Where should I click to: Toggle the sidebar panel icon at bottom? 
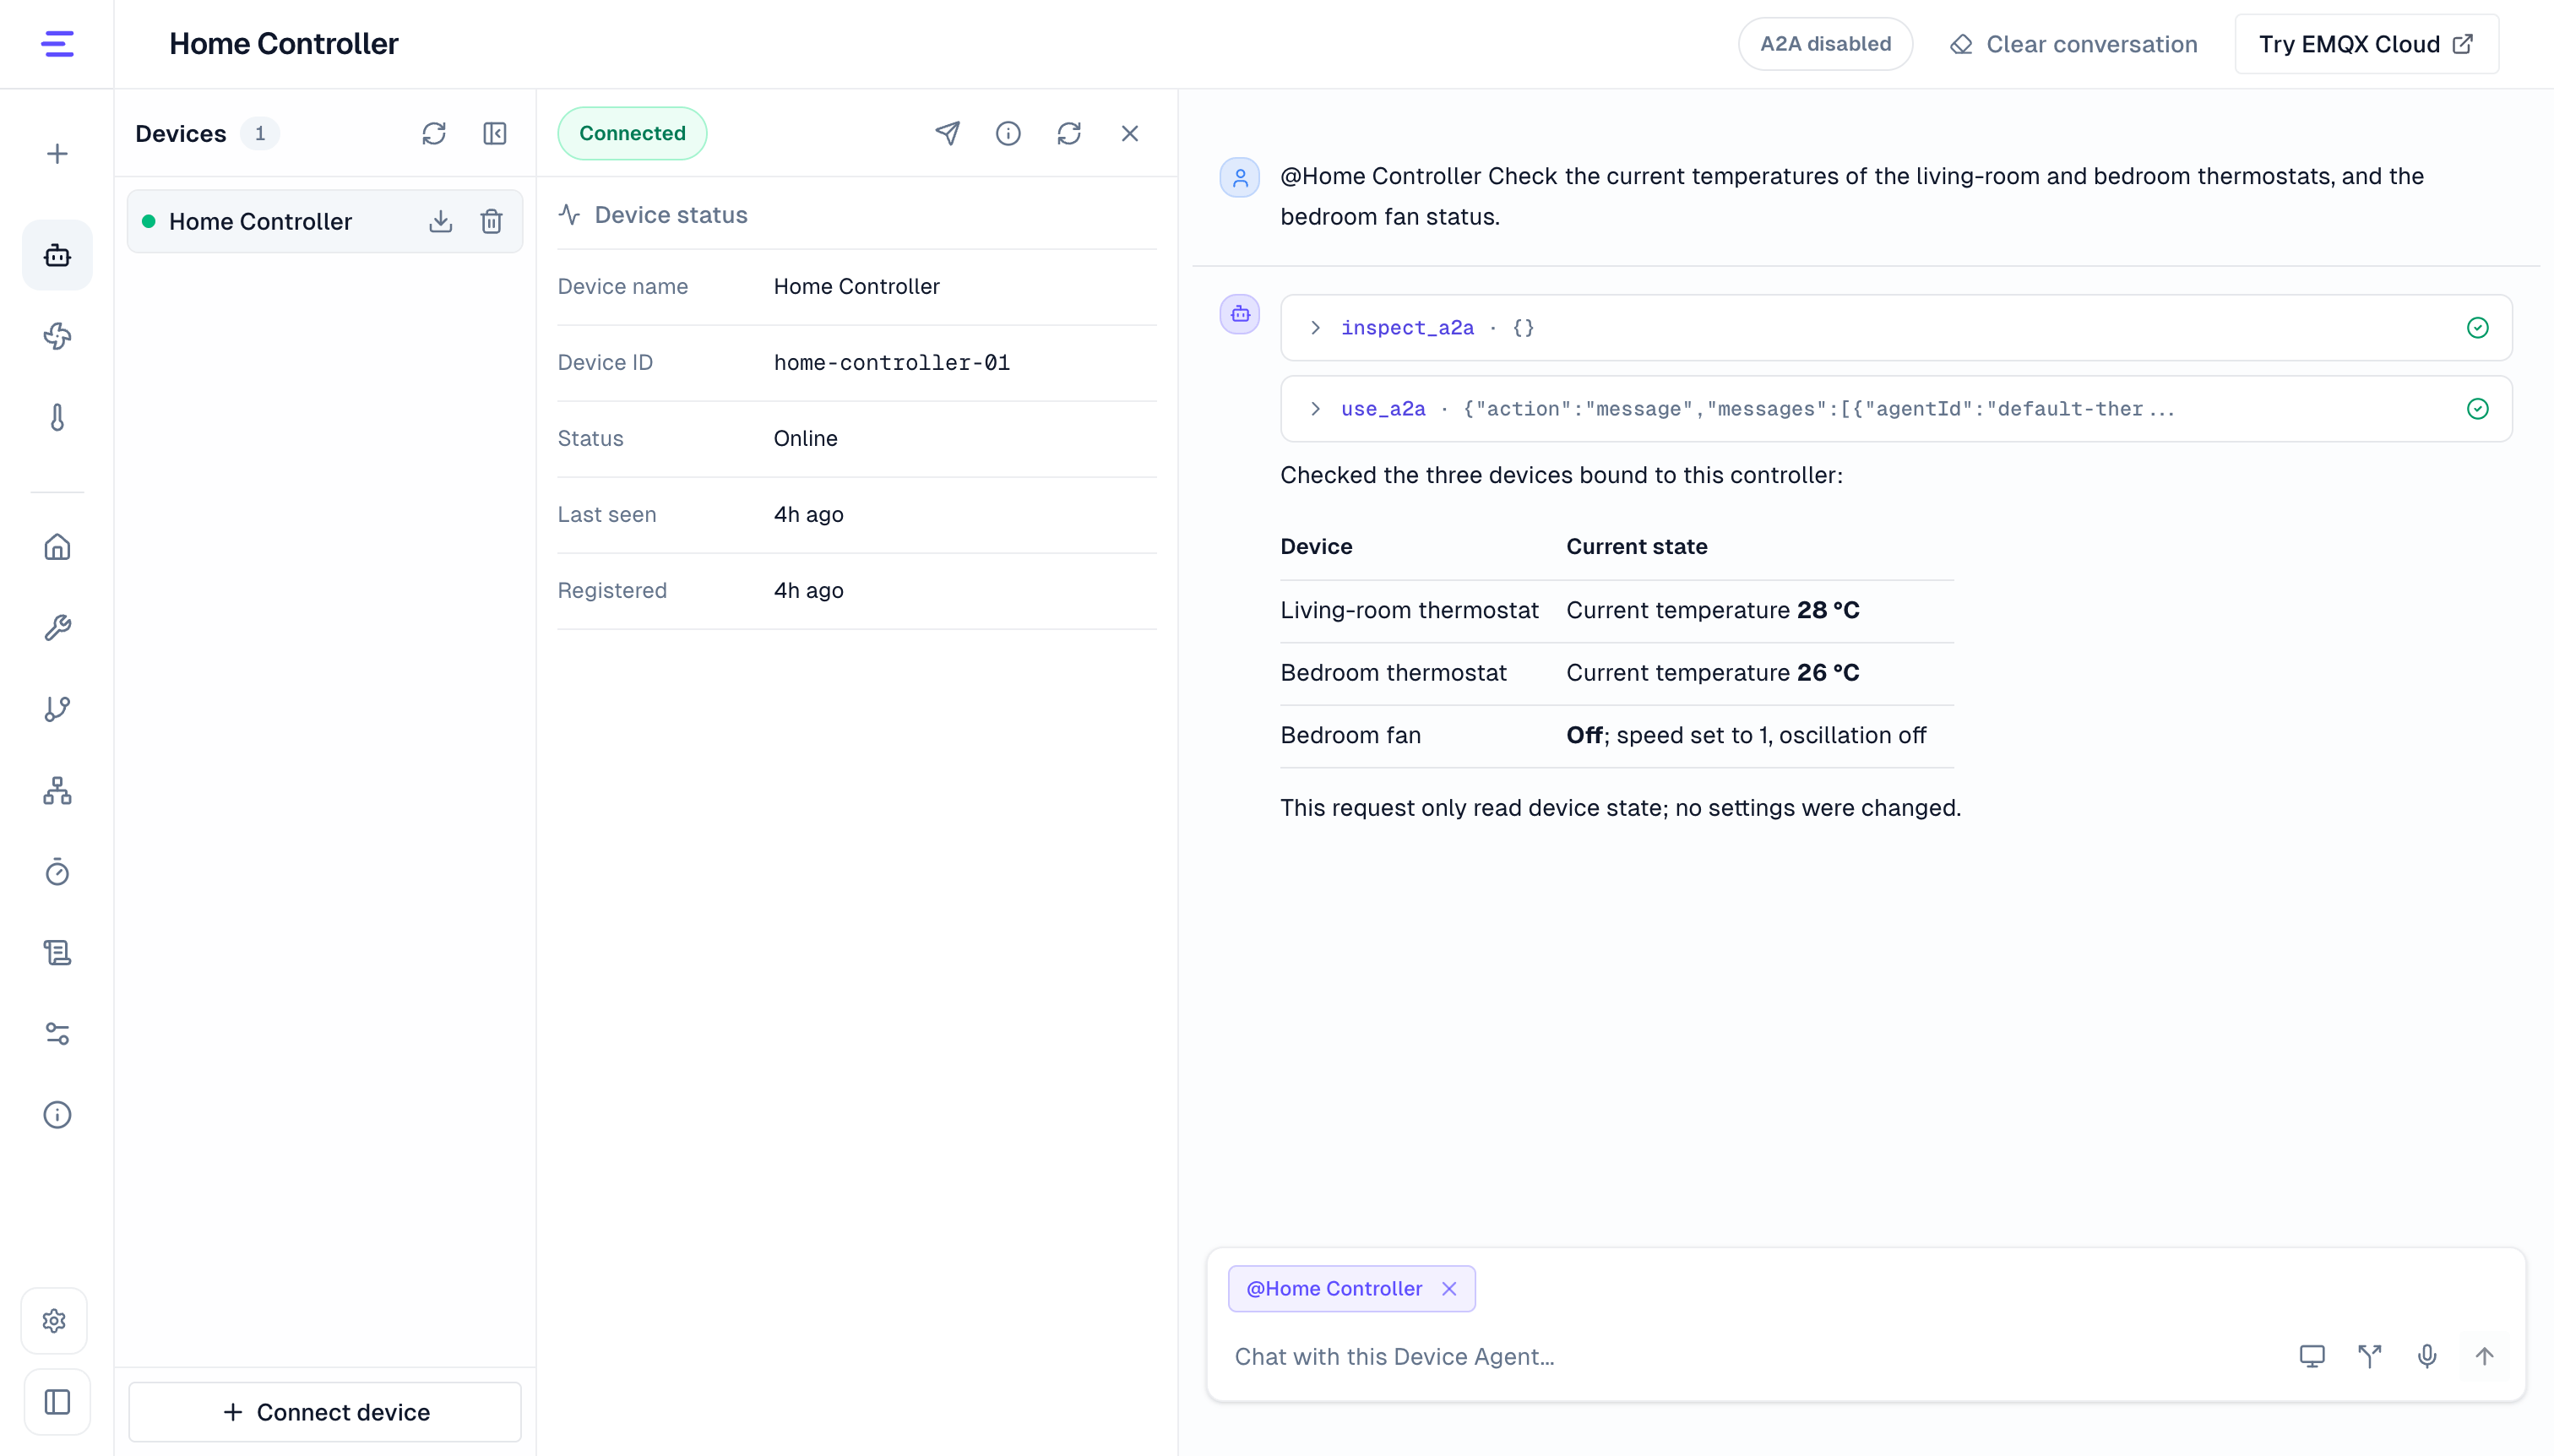[x=57, y=1402]
